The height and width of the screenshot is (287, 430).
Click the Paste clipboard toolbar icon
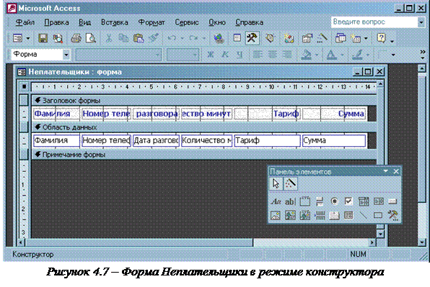pos(139,38)
